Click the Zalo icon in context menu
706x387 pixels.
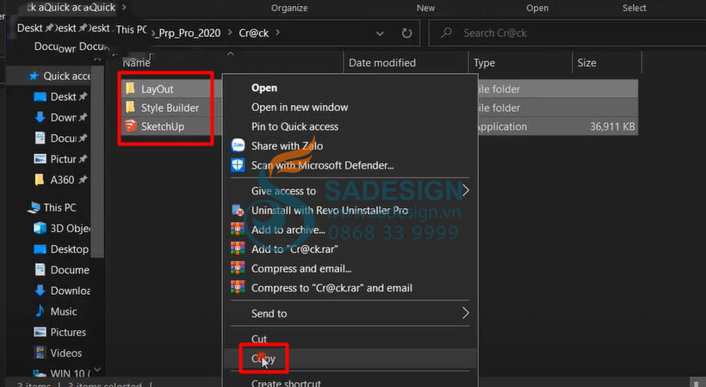238,145
